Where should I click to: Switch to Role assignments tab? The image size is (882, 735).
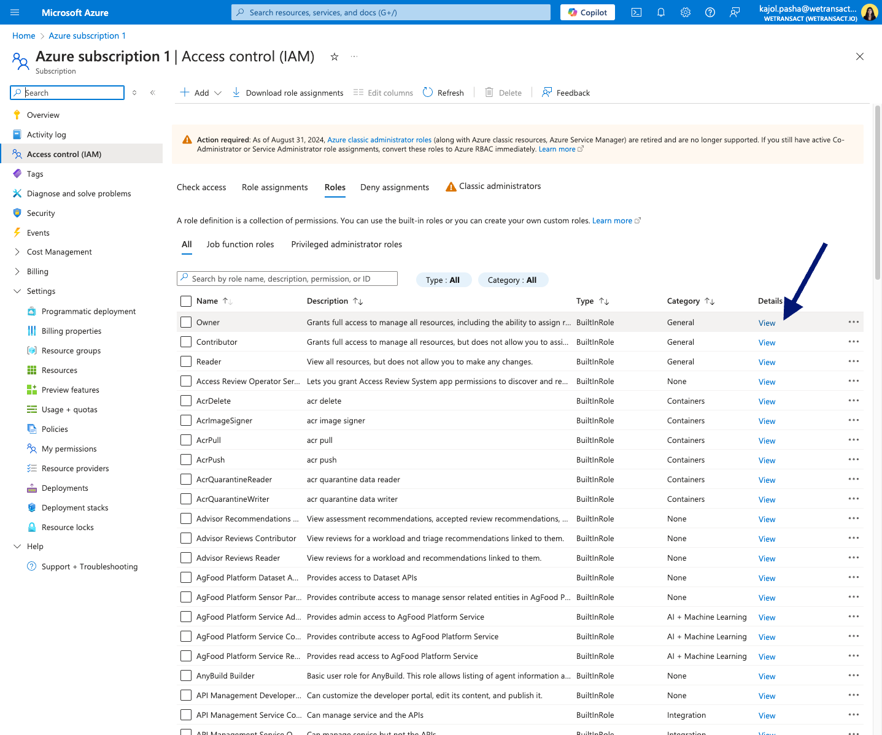[275, 187]
